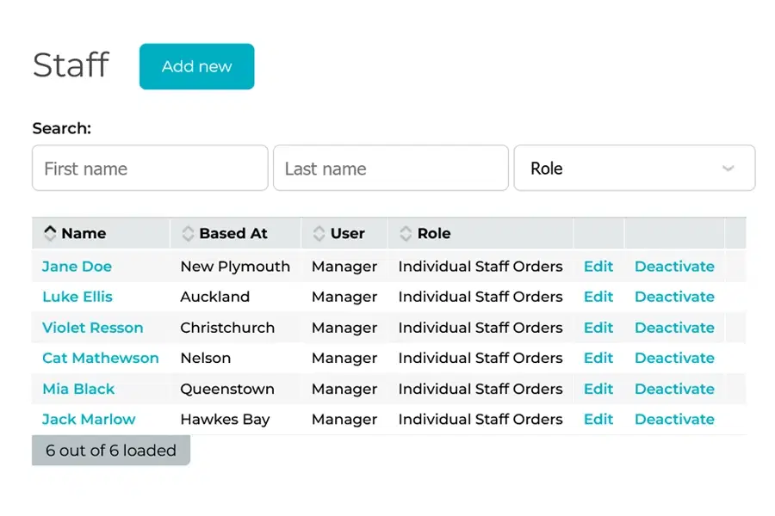Open Jane Doe's staff profile
This screenshot has width=775, height=516.
(77, 267)
